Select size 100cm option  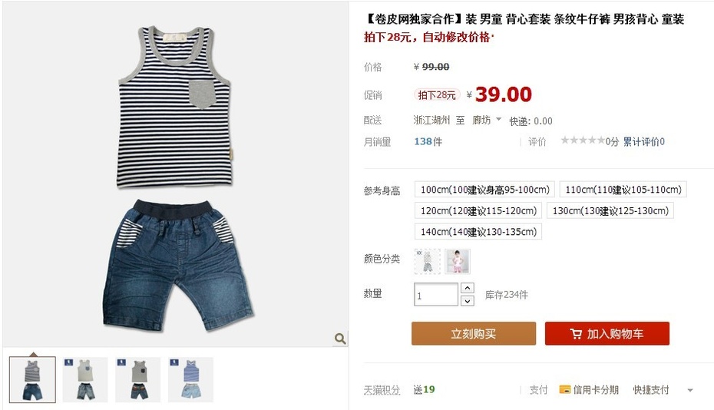point(484,190)
